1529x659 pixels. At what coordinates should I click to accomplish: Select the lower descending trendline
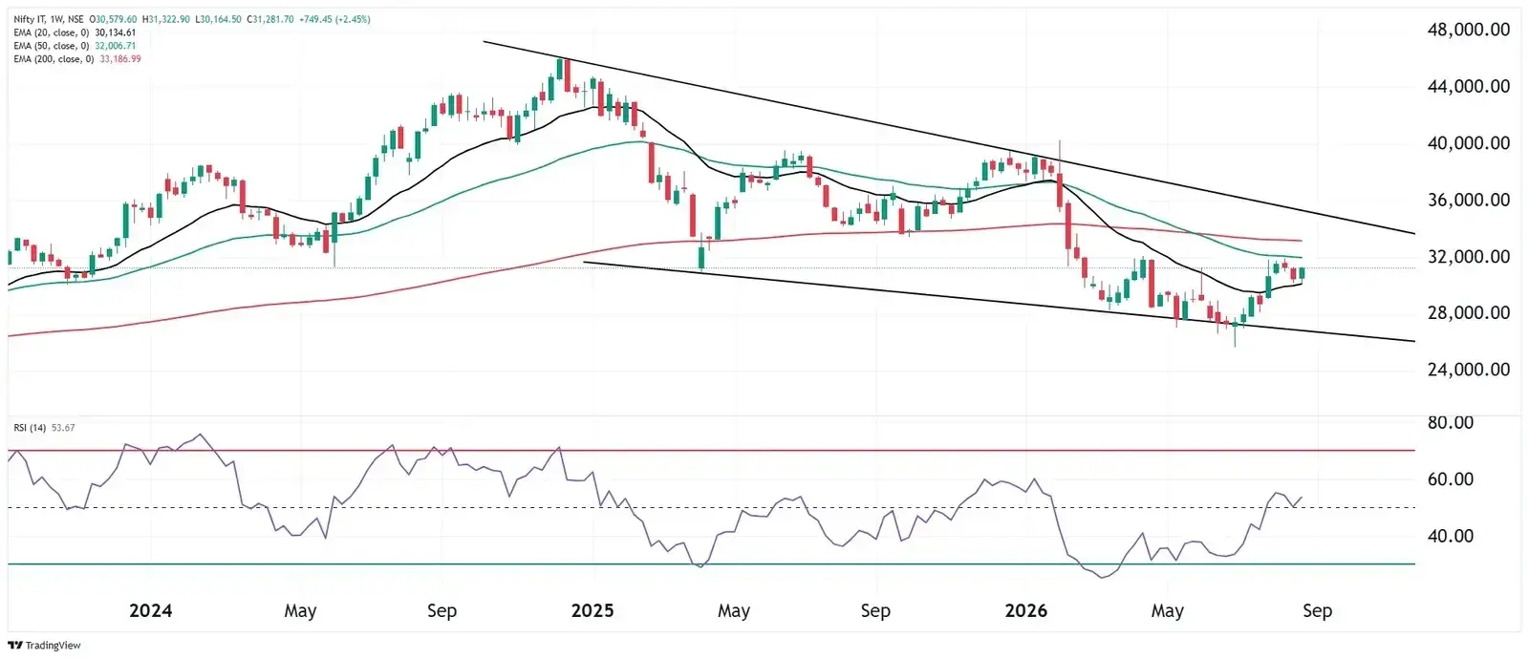pos(1000,302)
